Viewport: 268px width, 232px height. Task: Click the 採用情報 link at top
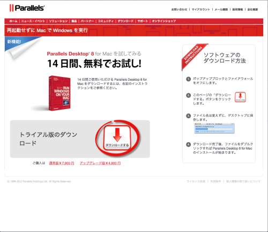point(237,10)
